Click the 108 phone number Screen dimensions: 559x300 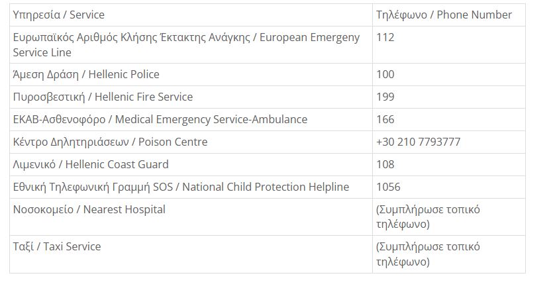385,165
